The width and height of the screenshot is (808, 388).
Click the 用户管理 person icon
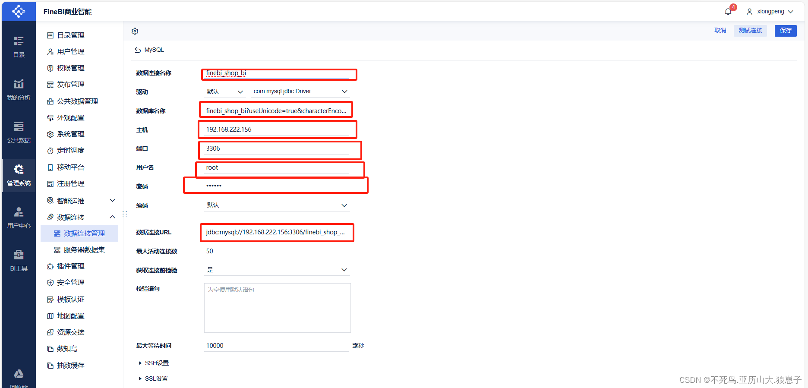[x=50, y=52]
